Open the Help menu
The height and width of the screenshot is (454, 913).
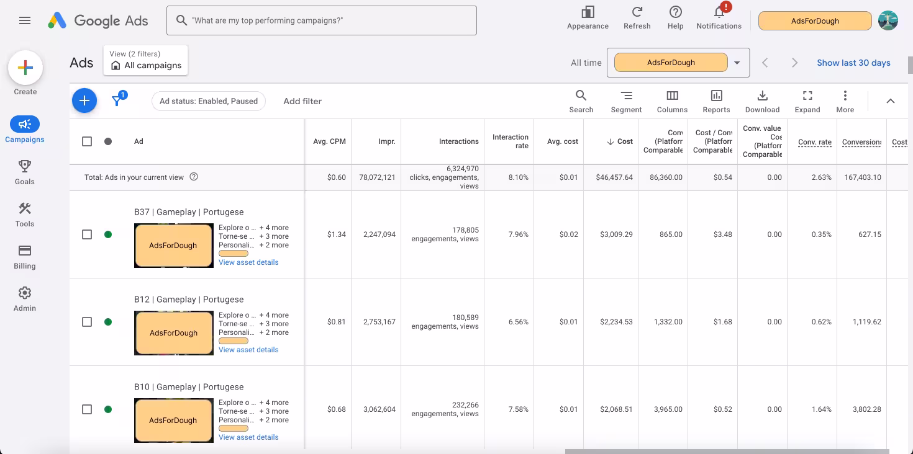tap(676, 18)
